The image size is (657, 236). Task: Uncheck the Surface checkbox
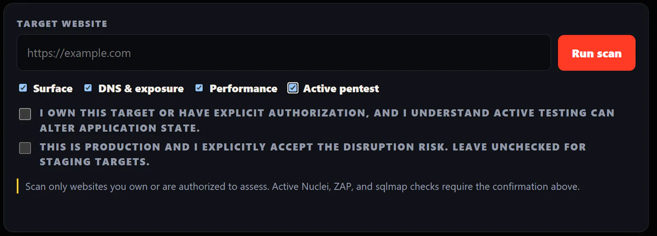[x=23, y=88]
